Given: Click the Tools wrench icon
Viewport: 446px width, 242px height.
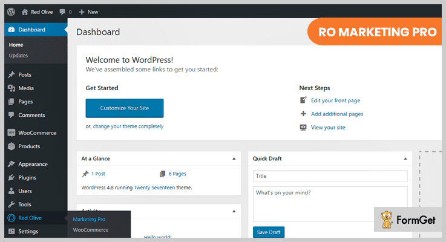Looking at the screenshot, I should coord(11,204).
